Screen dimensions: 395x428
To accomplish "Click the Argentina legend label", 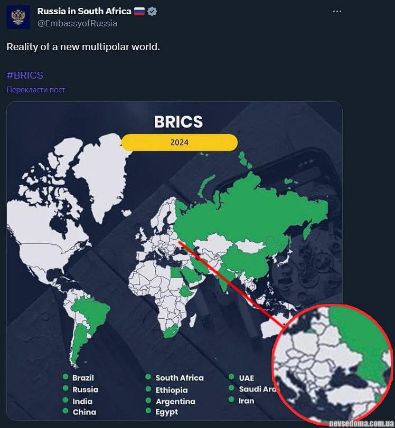I will 175,401.
